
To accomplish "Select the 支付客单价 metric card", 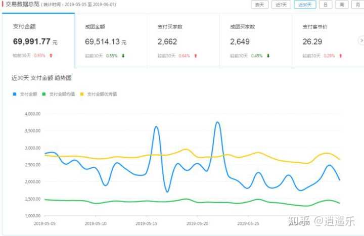I will (326, 40).
